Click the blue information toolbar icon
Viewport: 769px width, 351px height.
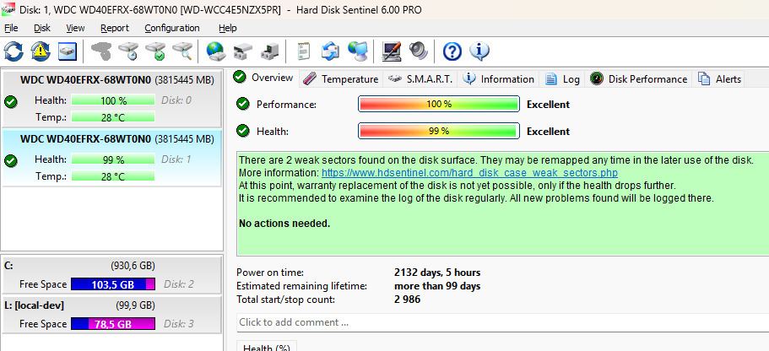click(479, 51)
